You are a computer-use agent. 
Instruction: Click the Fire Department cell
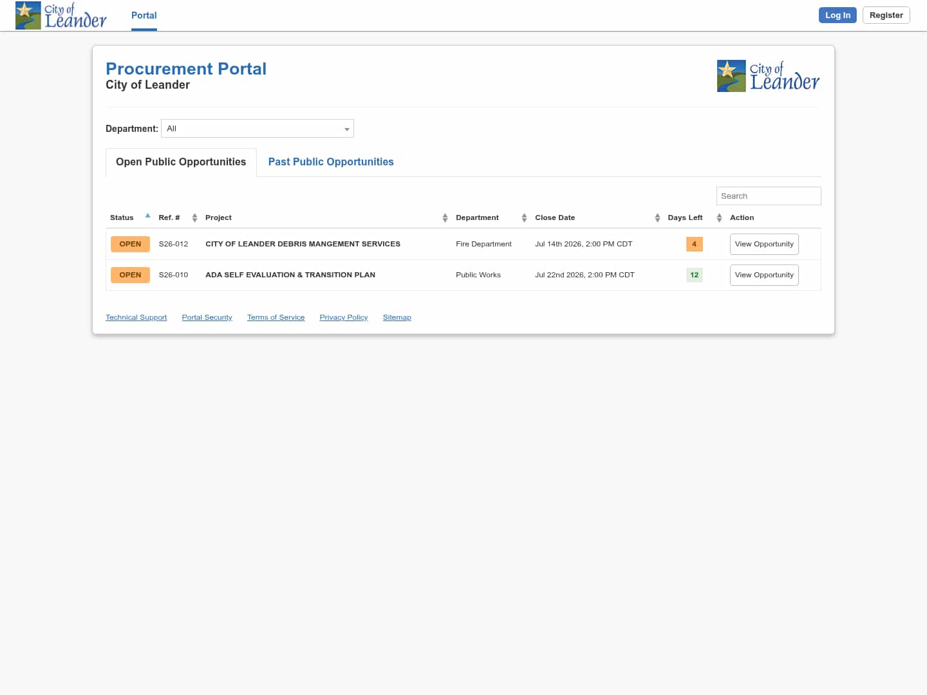click(x=483, y=244)
